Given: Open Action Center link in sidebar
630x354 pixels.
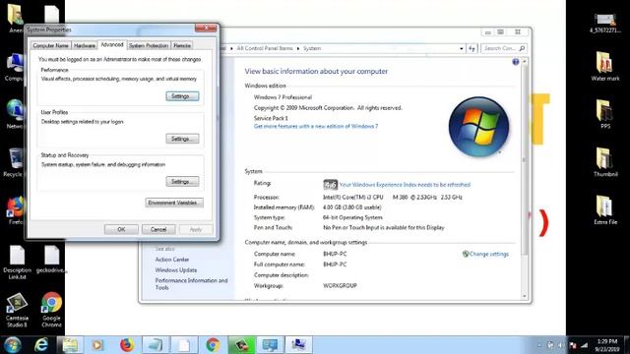Looking at the screenshot, I should click(172, 260).
